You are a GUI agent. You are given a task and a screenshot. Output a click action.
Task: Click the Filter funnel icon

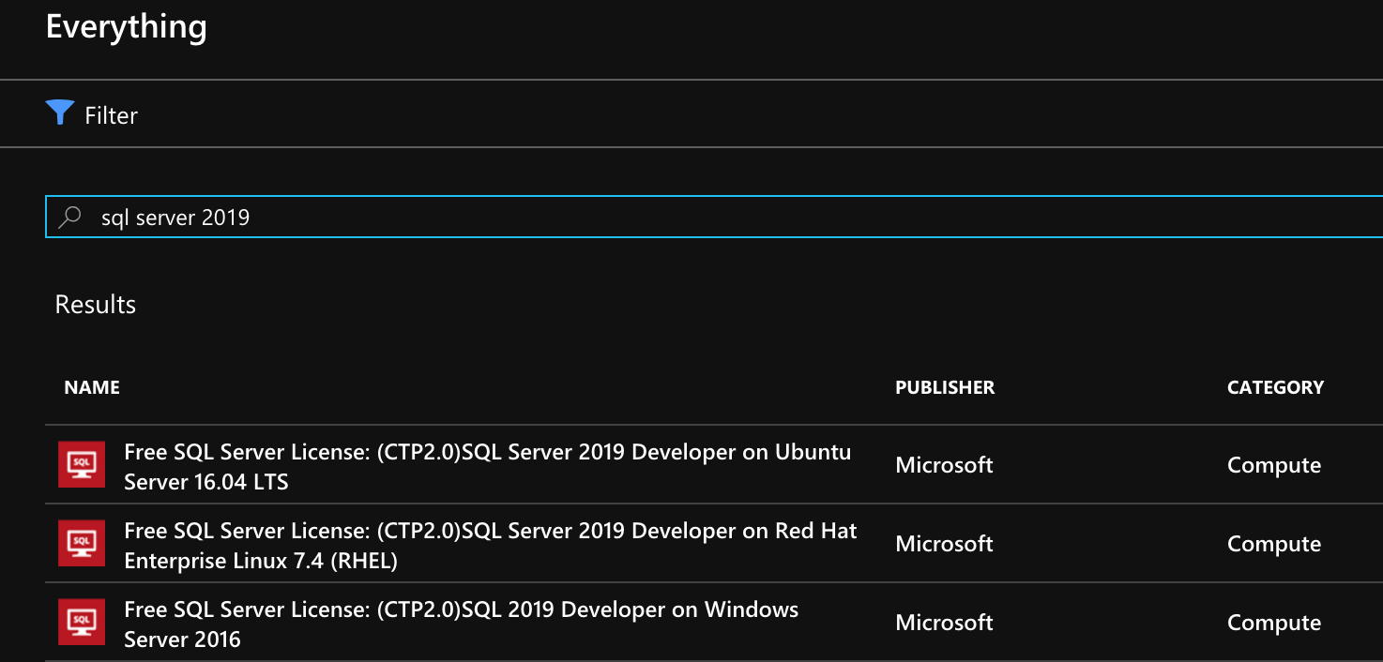pos(59,112)
